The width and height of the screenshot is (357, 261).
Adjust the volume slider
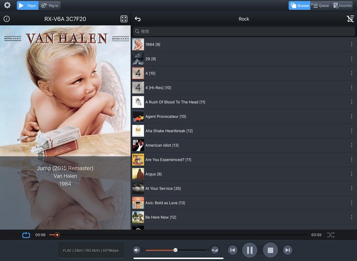[176, 250]
